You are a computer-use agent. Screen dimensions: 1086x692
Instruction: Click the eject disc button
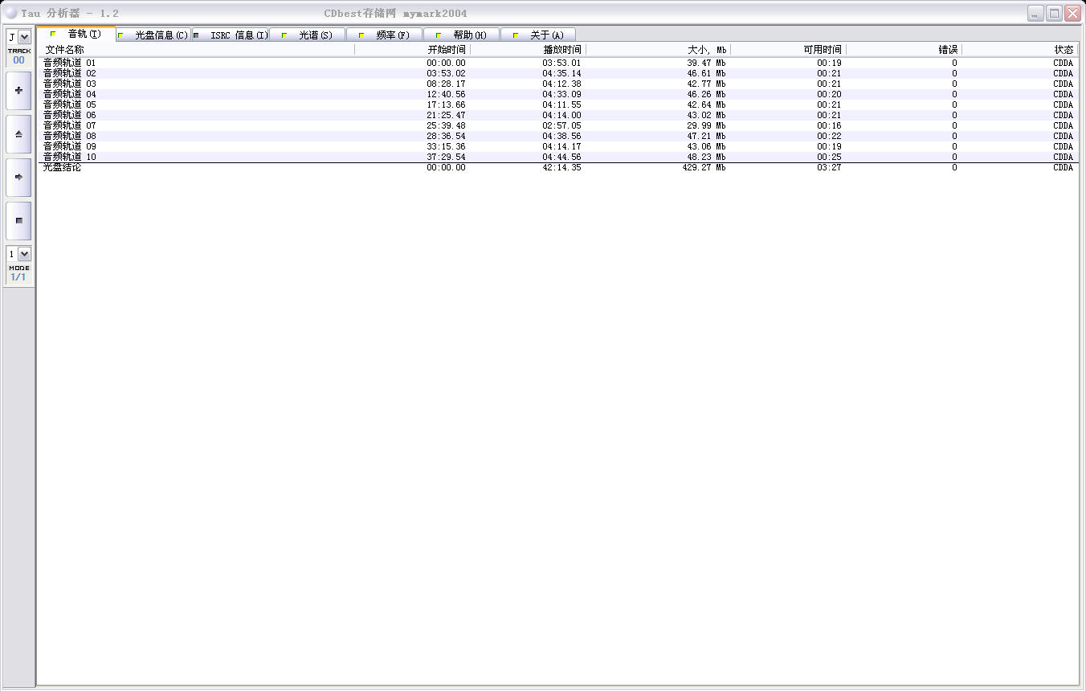[x=18, y=134]
